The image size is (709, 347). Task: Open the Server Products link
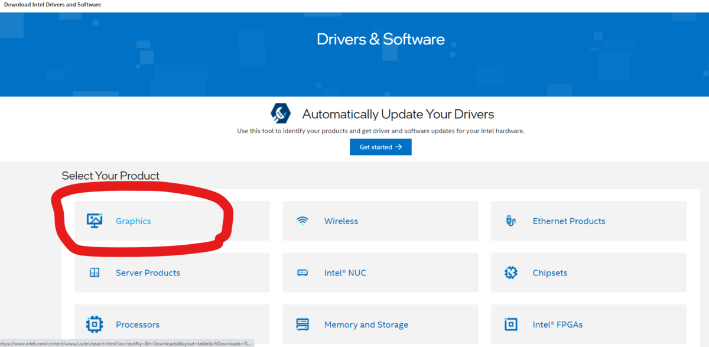click(x=148, y=273)
